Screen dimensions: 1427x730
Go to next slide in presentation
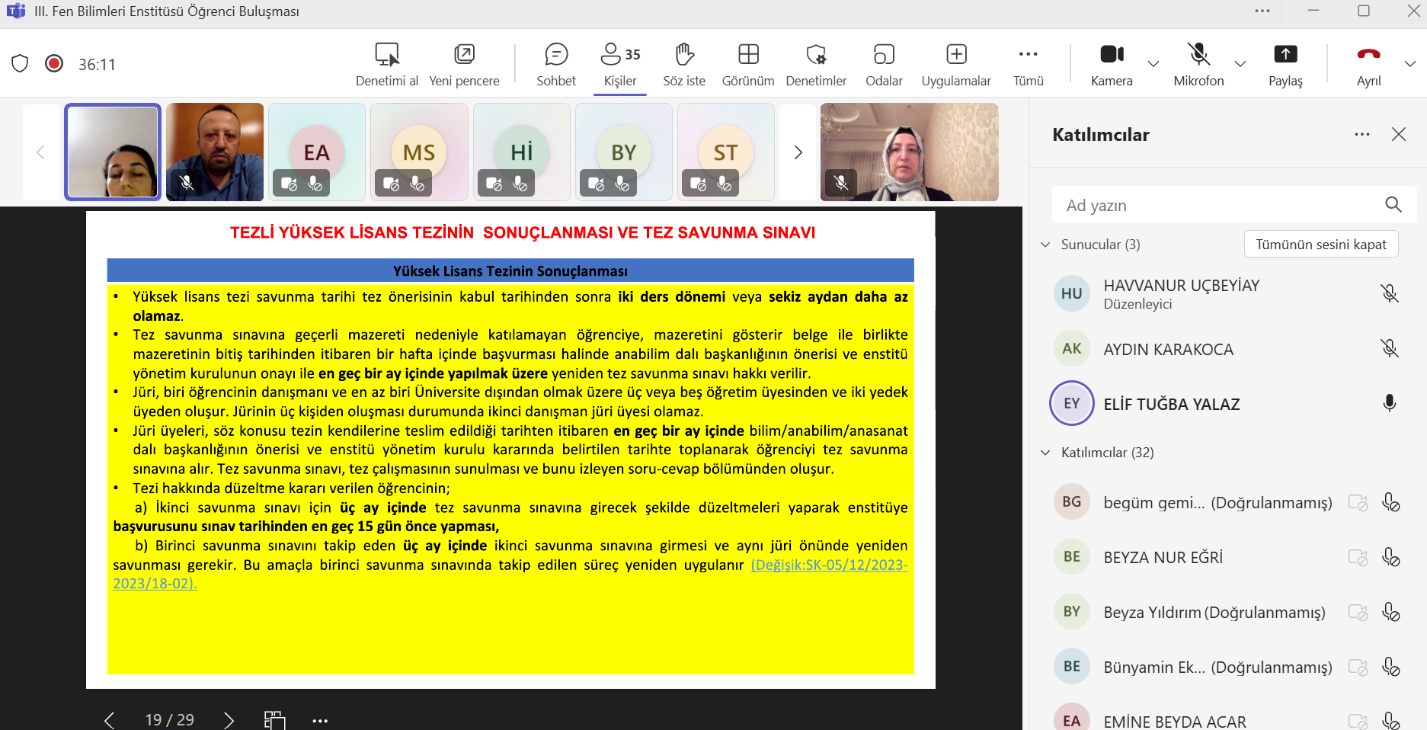coord(229,719)
